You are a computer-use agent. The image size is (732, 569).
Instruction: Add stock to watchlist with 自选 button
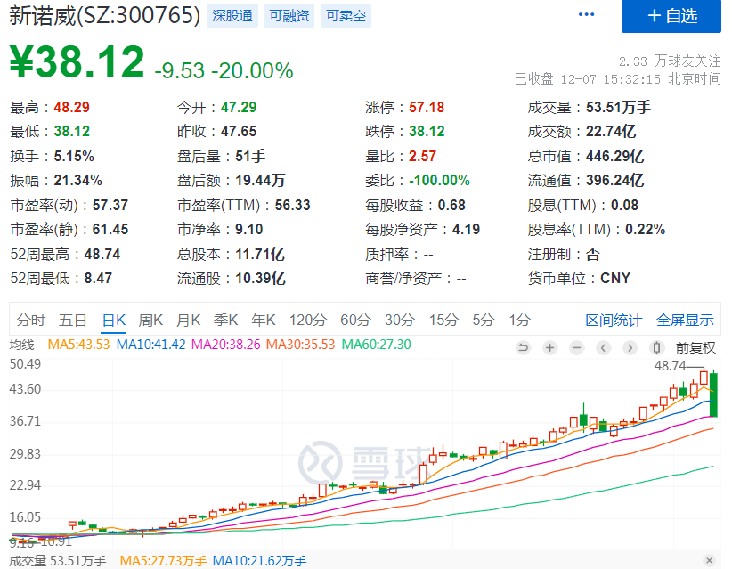click(671, 16)
